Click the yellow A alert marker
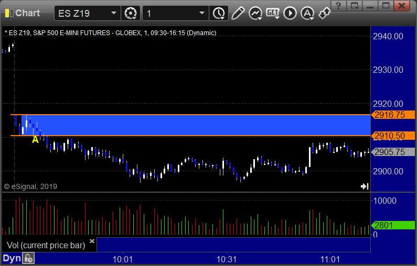 coord(35,140)
